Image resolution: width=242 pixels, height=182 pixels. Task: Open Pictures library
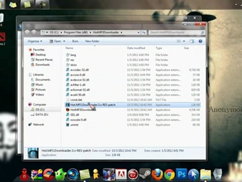click(x=40, y=89)
